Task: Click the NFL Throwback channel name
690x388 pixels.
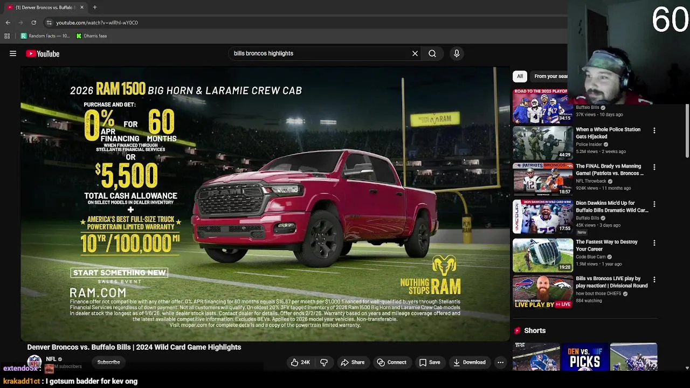Action: (x=591, y=181)
